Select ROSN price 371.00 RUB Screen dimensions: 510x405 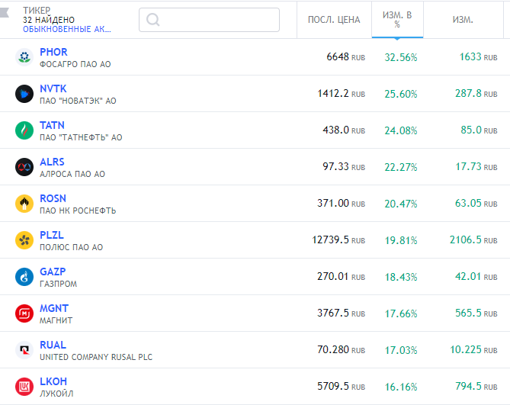(342, 204)
